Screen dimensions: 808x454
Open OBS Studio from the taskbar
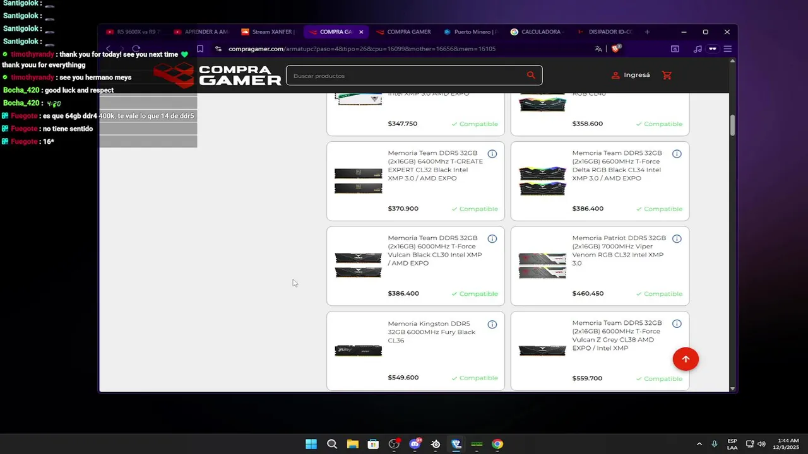point(394,444)
